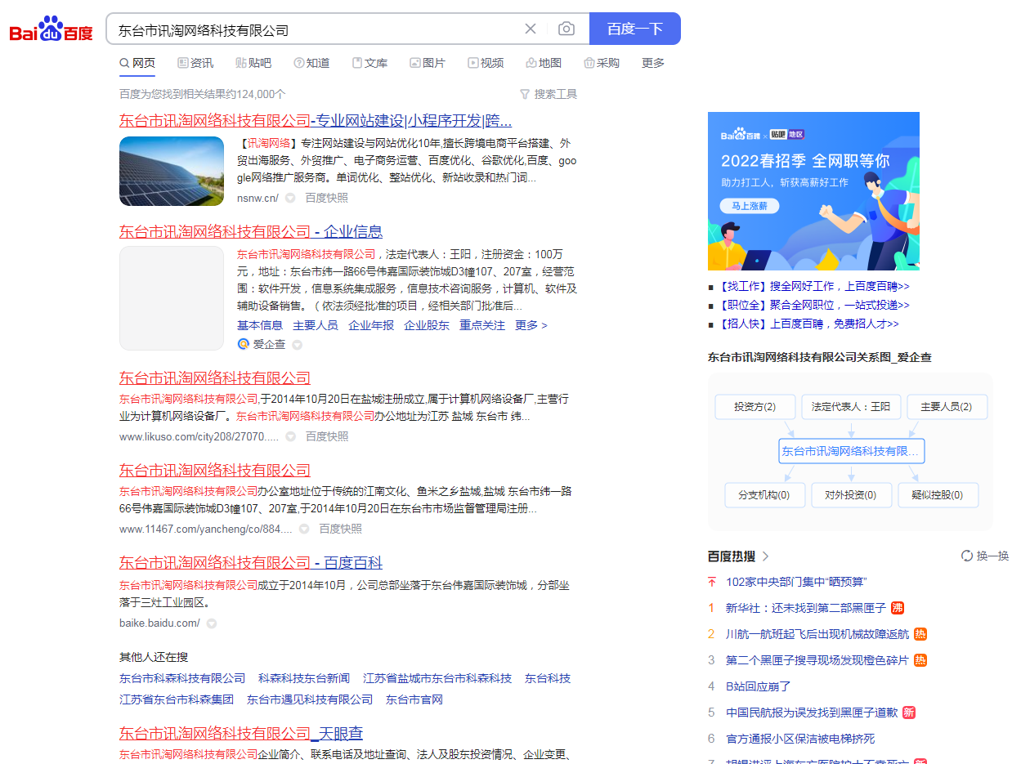Click 疑似控股(0) node in graph
1012x764 pixels.
(938, 495)
